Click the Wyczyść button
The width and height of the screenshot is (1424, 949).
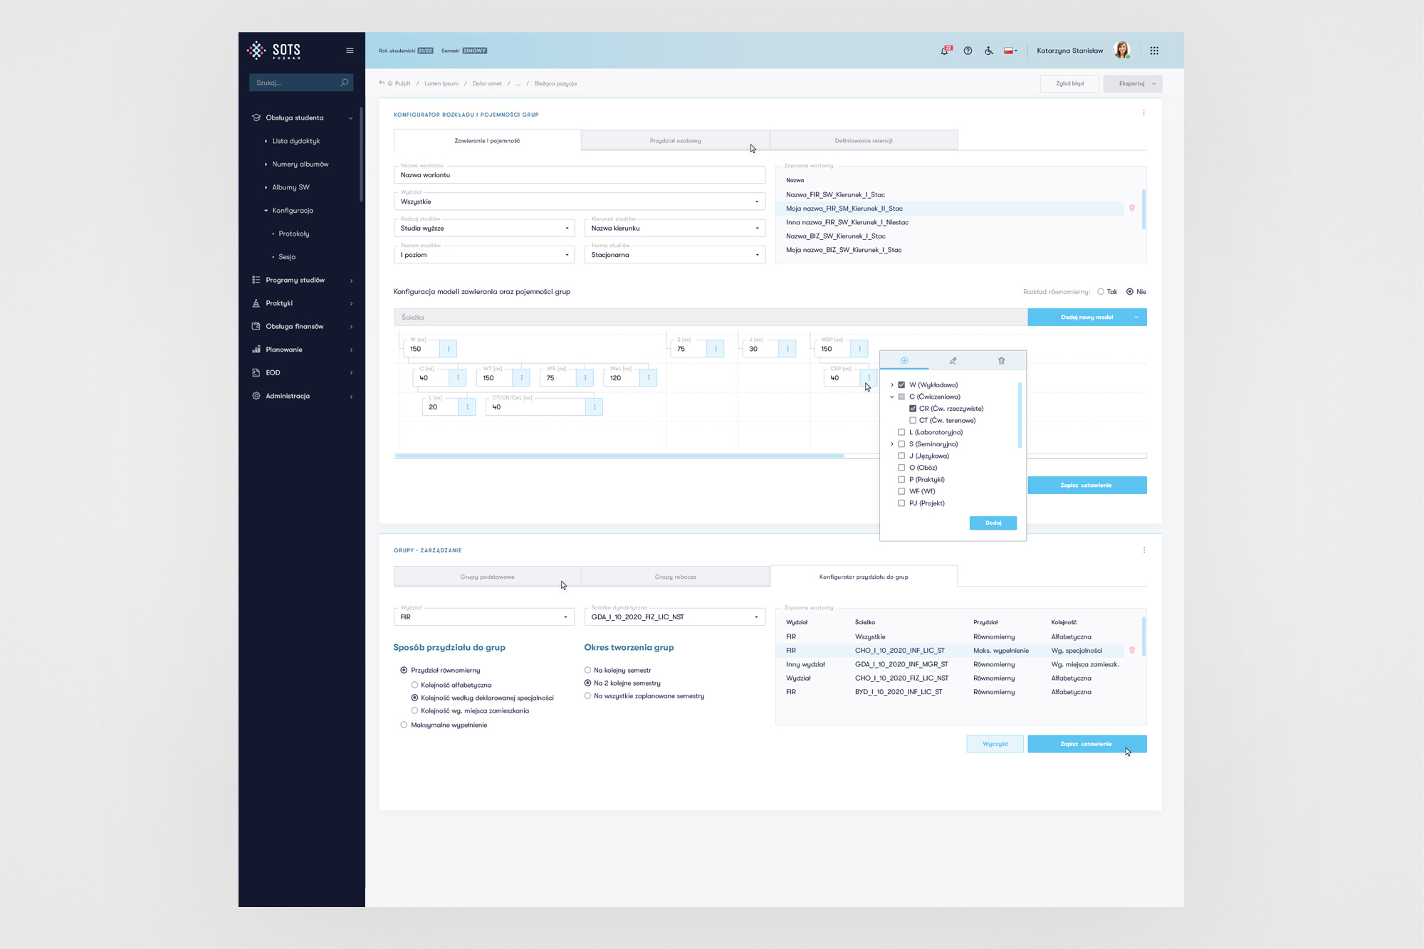pyautogui.click(x=995, y=744)
